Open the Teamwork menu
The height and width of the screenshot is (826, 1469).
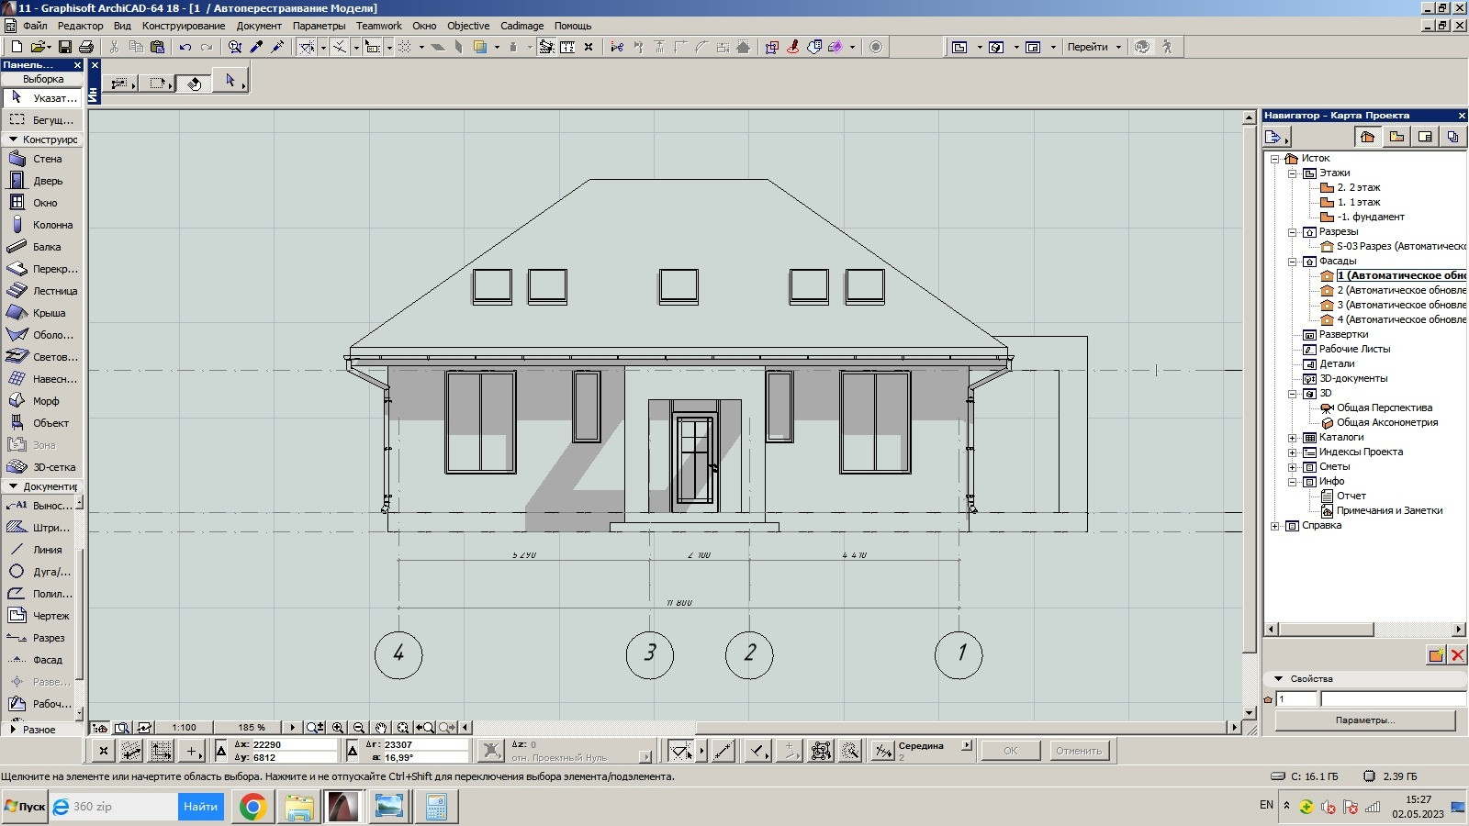click(379, 26)
